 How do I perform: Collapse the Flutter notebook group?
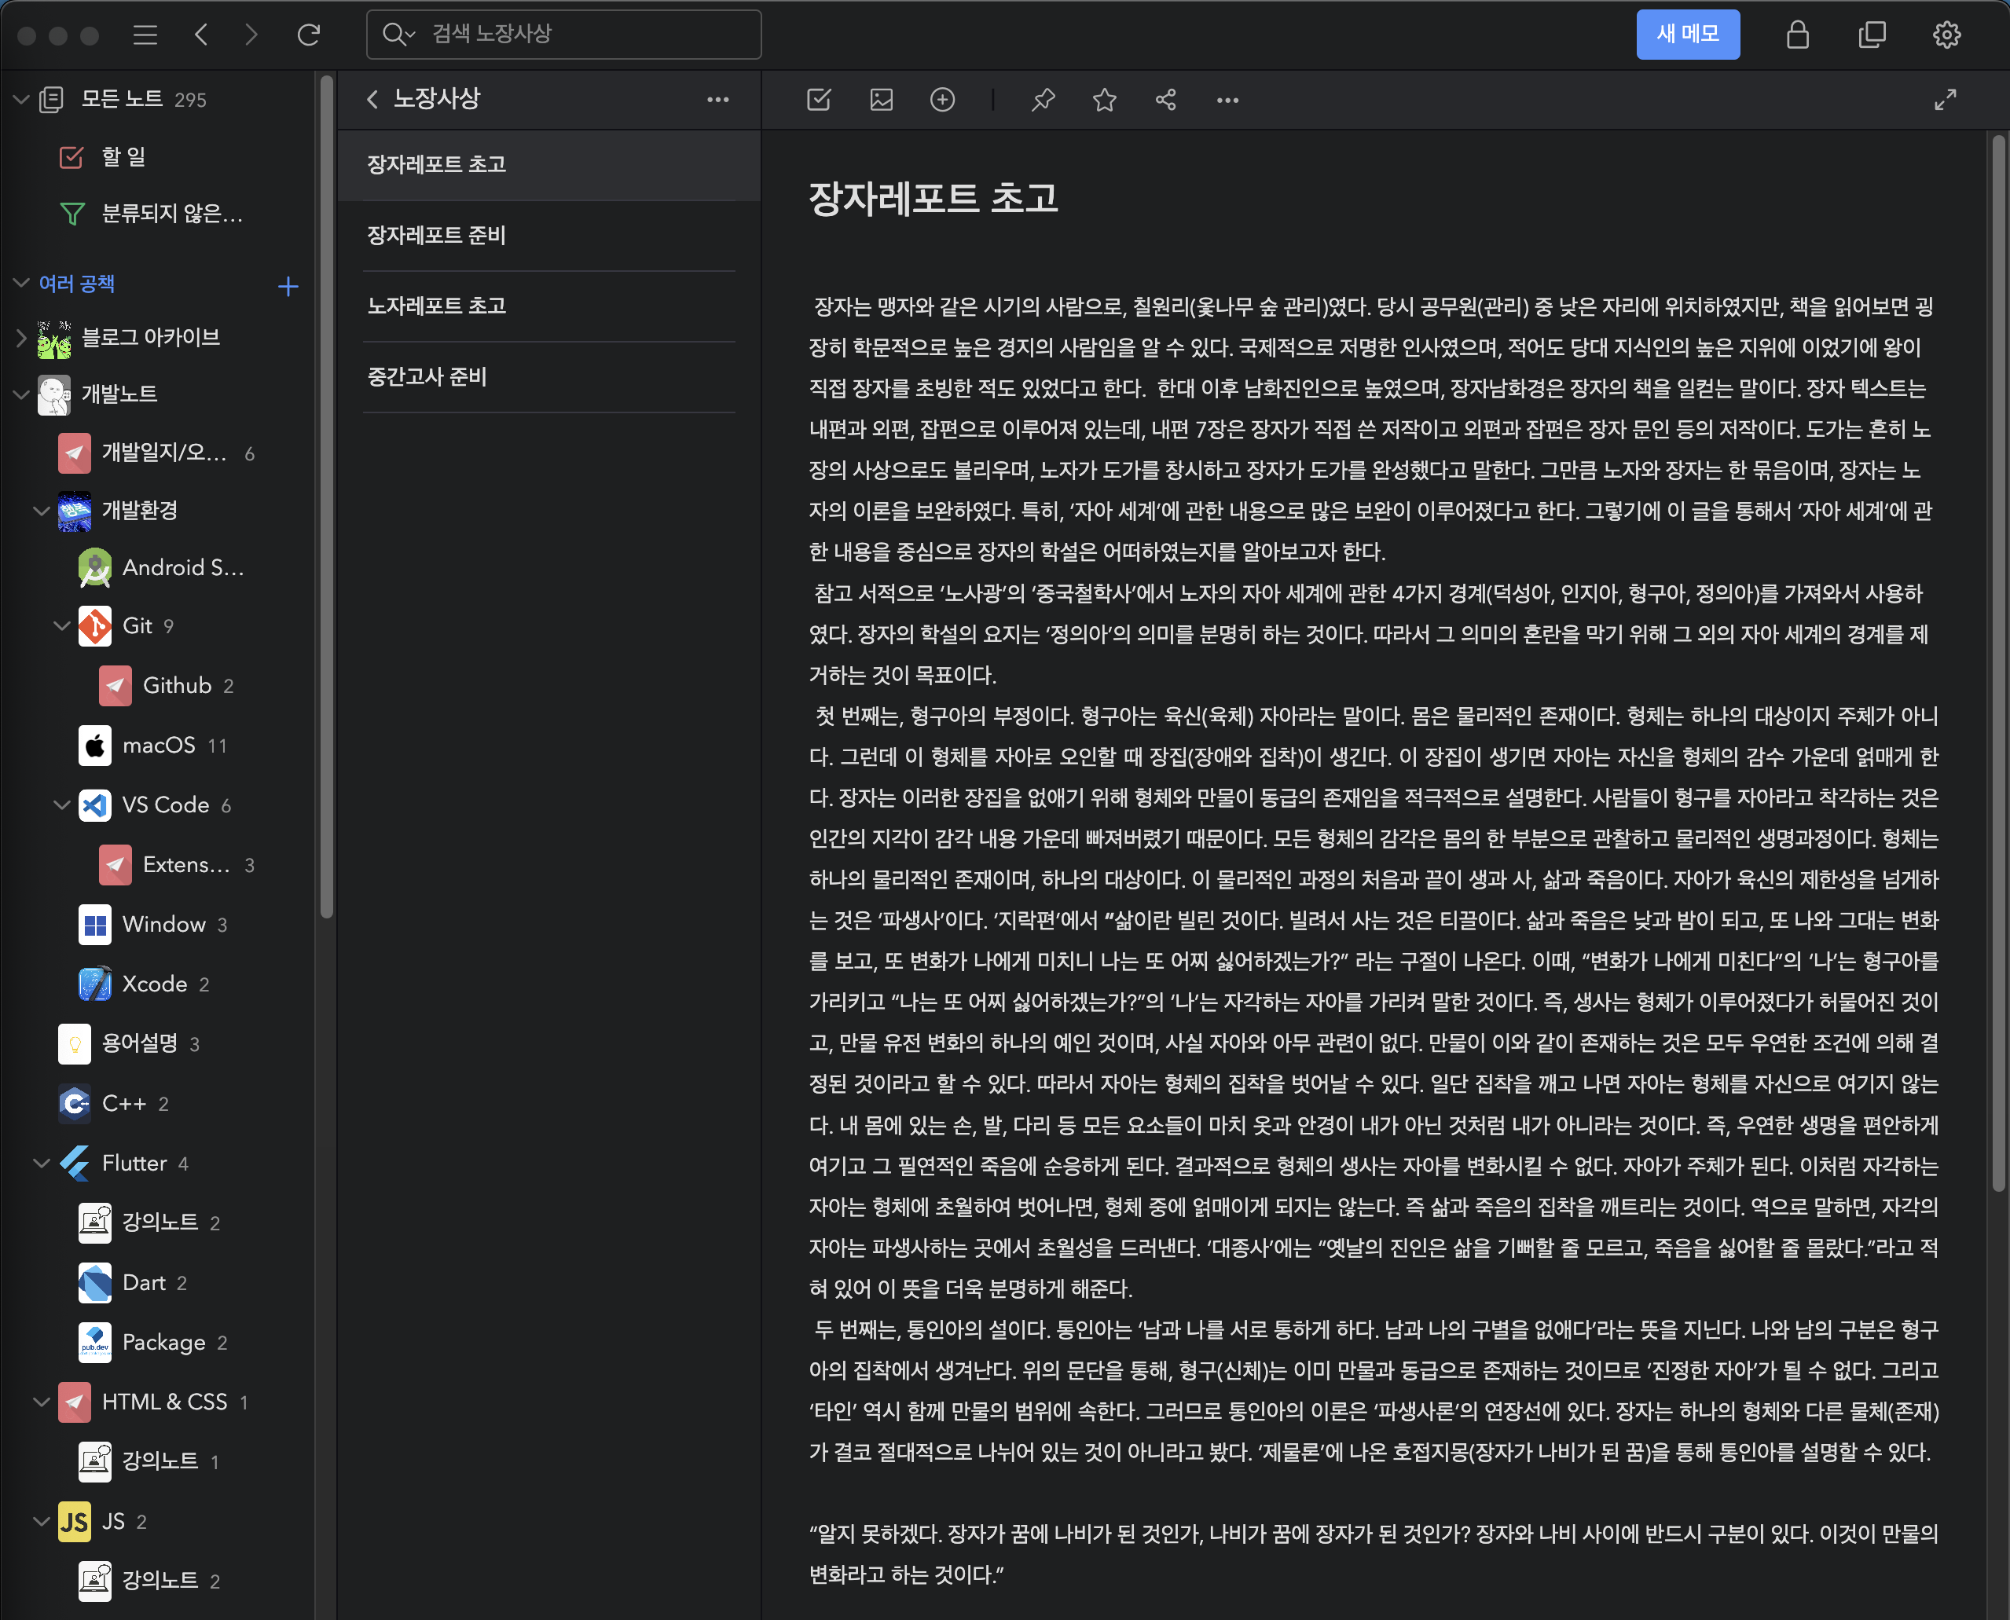[41, 1163]
